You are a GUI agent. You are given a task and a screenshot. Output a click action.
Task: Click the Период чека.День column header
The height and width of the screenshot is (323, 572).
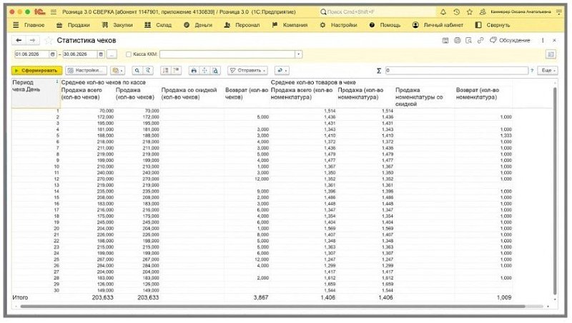coord(35,94)
